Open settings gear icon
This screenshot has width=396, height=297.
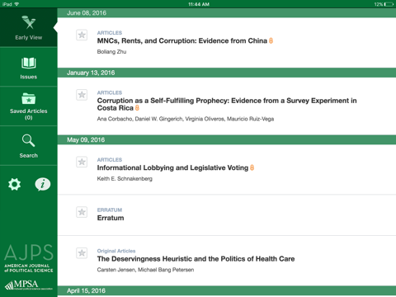click(14, 184)
